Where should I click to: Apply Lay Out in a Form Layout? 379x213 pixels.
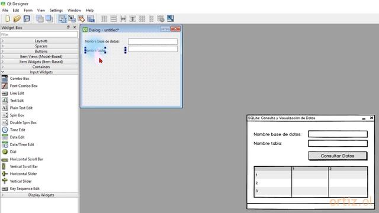(x=152, y=18)
